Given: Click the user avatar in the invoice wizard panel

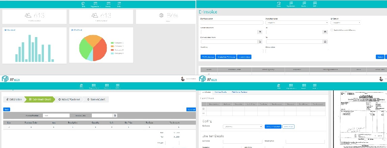Looking at the screenshot, I should click(x=183, y=79).
